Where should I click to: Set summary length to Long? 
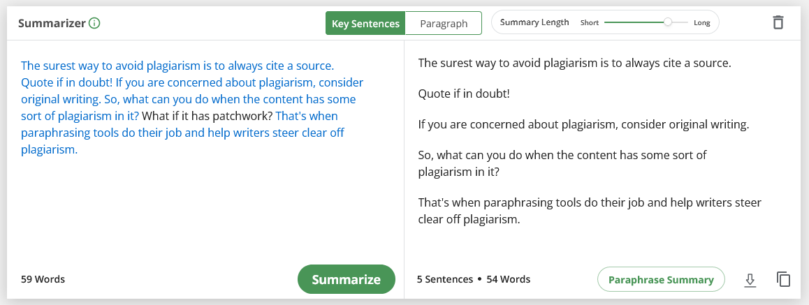[x=702, y=23]
